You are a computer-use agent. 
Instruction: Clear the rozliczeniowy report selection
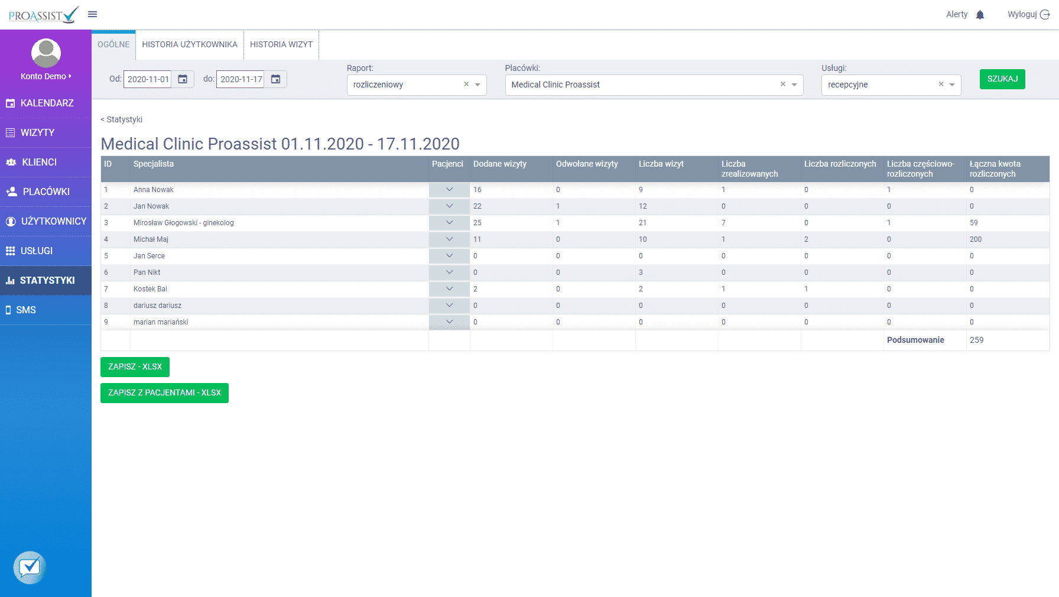coord(466,85)
